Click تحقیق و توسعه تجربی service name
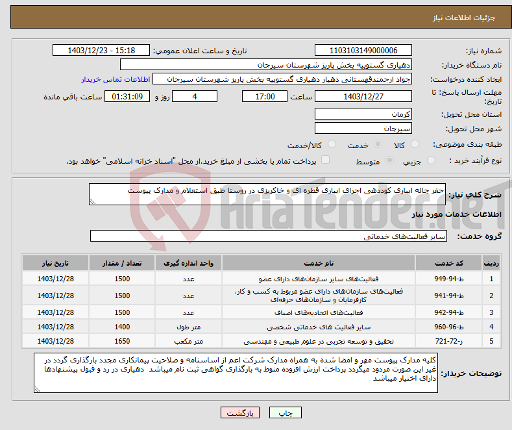The width and height of the screenshot is (512, 430). tap(319, 341)
